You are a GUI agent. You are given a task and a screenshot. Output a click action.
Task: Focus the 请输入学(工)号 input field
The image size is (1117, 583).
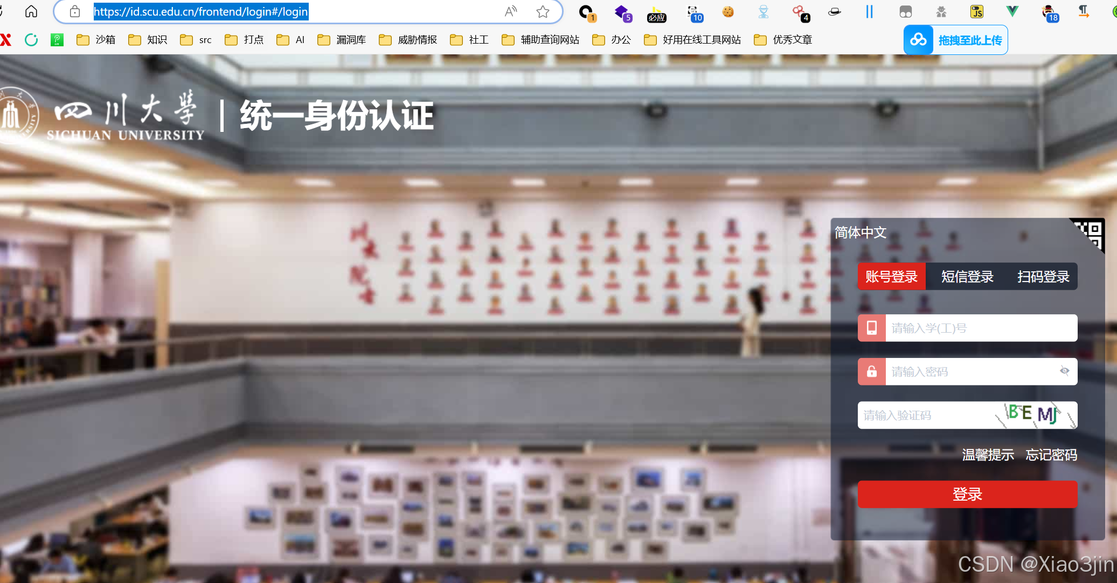coord(981,328)
